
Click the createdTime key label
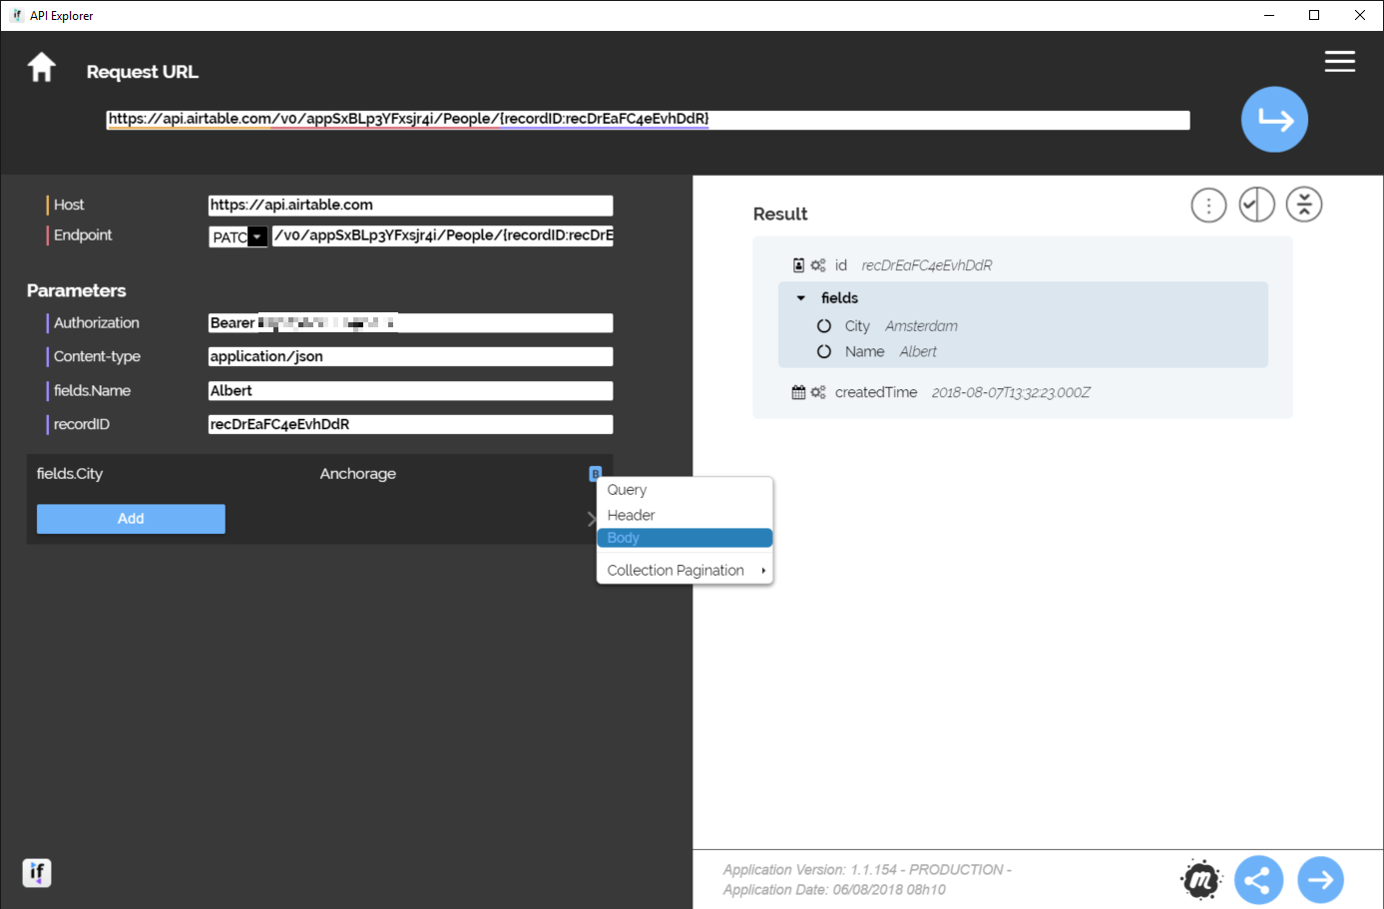click(876, 393)
